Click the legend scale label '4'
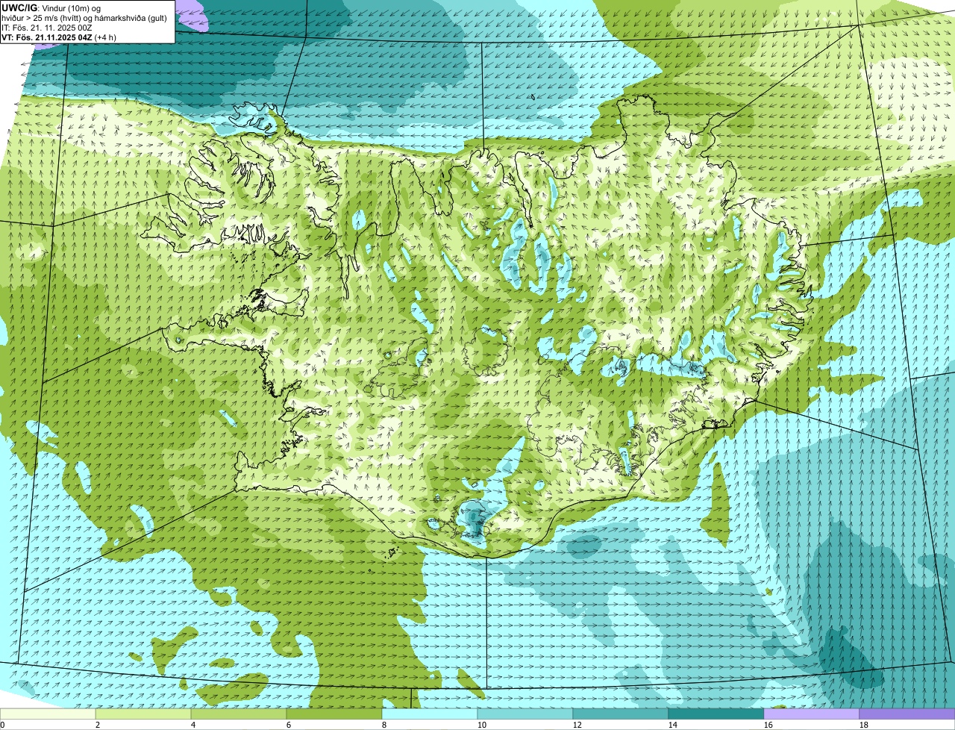The image size is (955, 730). click(x=193, y=725)
